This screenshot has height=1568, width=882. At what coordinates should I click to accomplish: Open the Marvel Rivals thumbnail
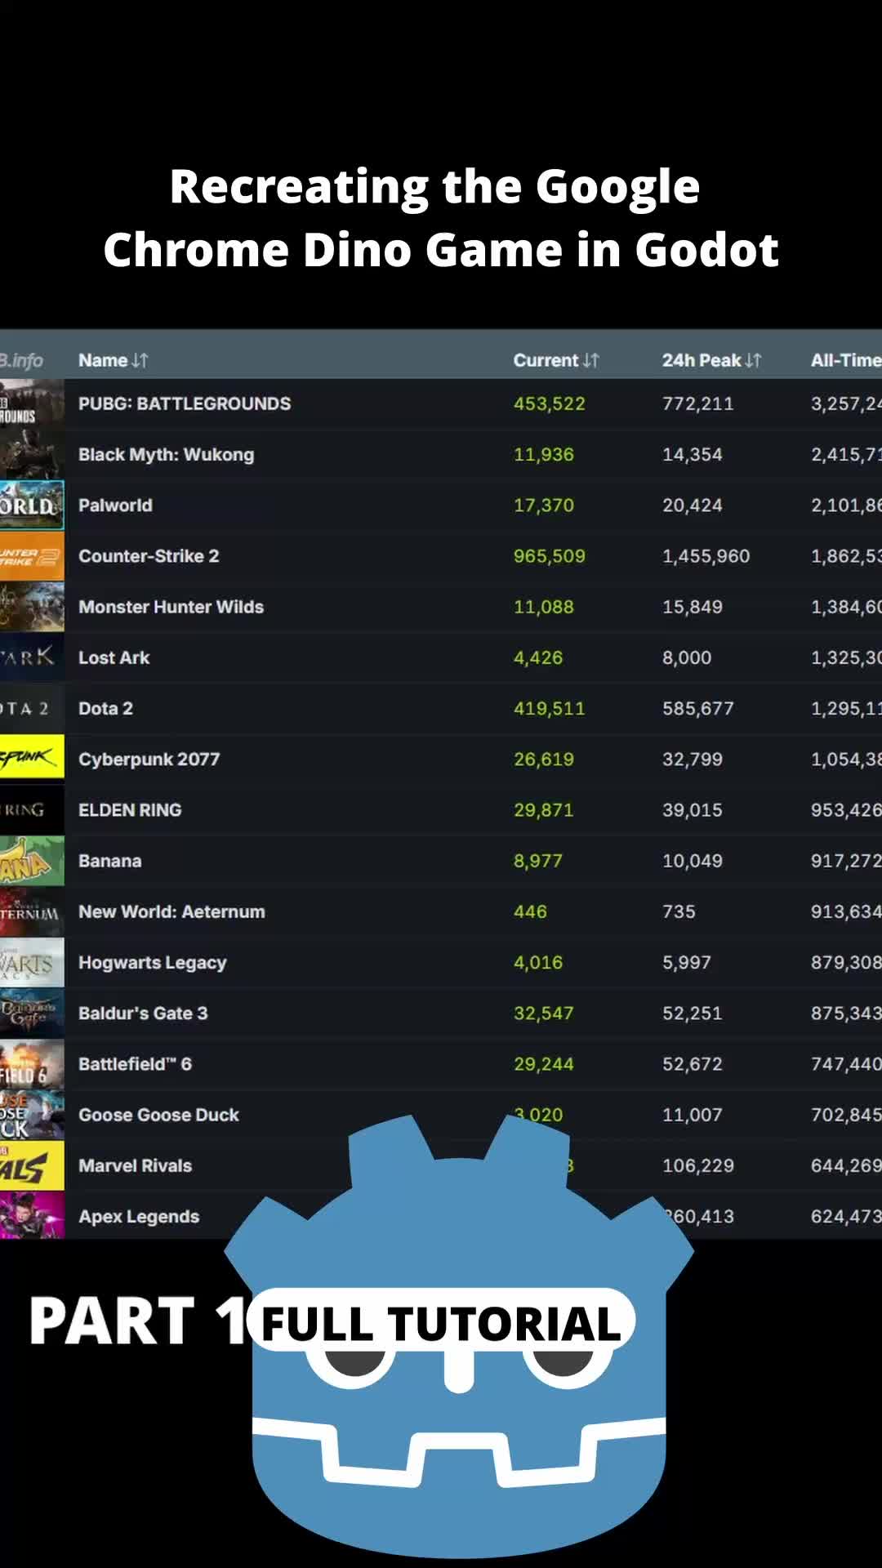tap(32, 1165)
